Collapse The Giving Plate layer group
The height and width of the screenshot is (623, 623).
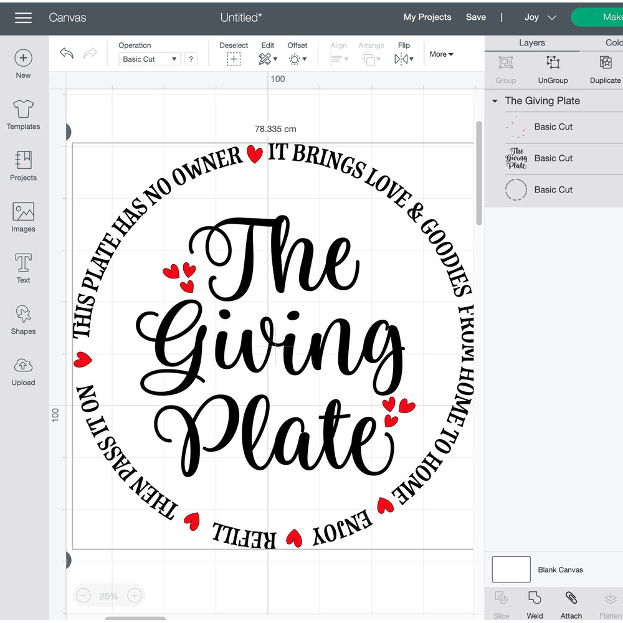[x=494, y=100]
